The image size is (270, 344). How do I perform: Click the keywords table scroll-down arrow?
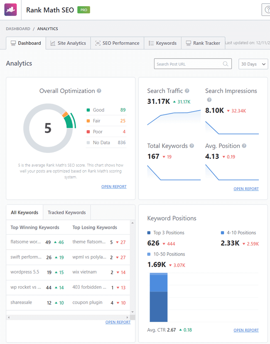point(133,312)
